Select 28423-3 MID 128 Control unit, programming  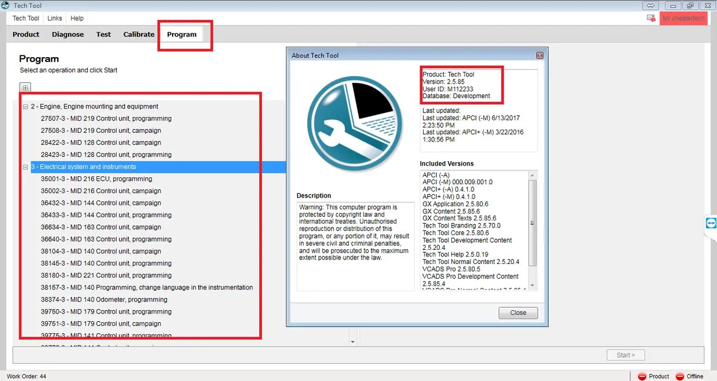[106, 155]
